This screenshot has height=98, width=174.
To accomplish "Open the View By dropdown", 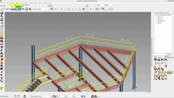I will point(166,13).
